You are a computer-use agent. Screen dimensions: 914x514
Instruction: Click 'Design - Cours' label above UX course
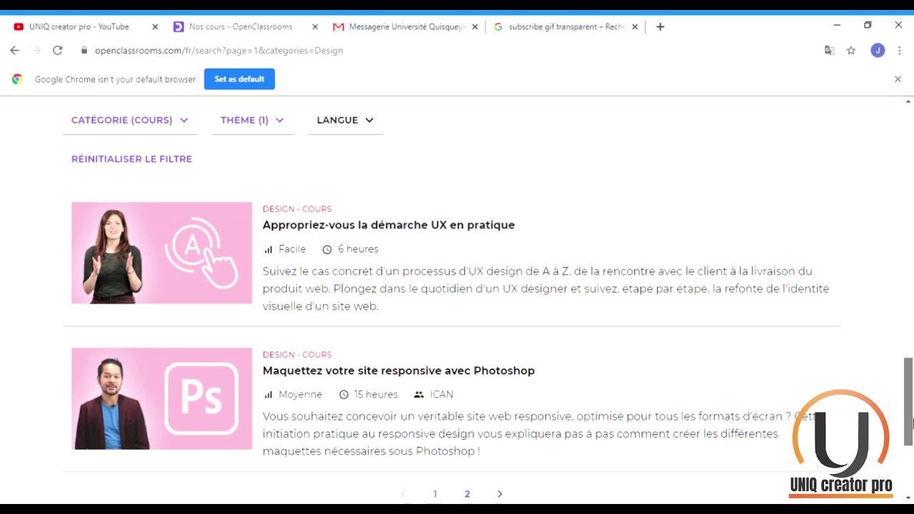pos(297,209)
